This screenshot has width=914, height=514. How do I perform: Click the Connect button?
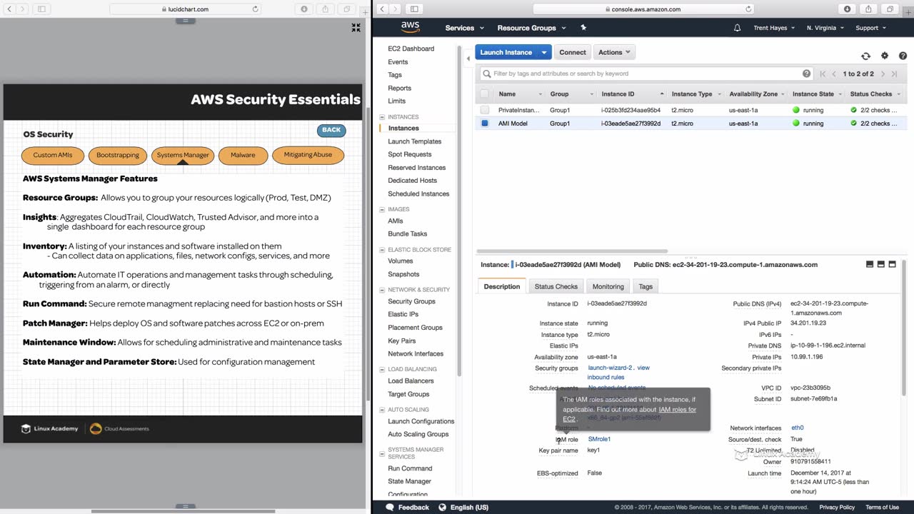click(x=573, y=52)
